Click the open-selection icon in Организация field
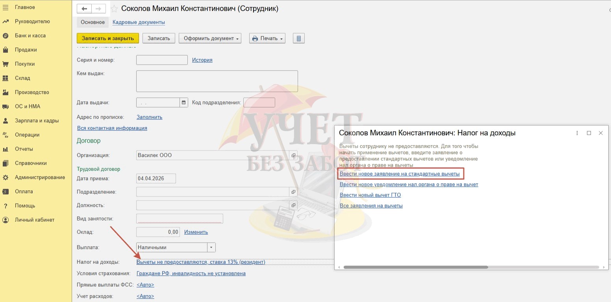 pyautogui.click(x=293, y=155)
